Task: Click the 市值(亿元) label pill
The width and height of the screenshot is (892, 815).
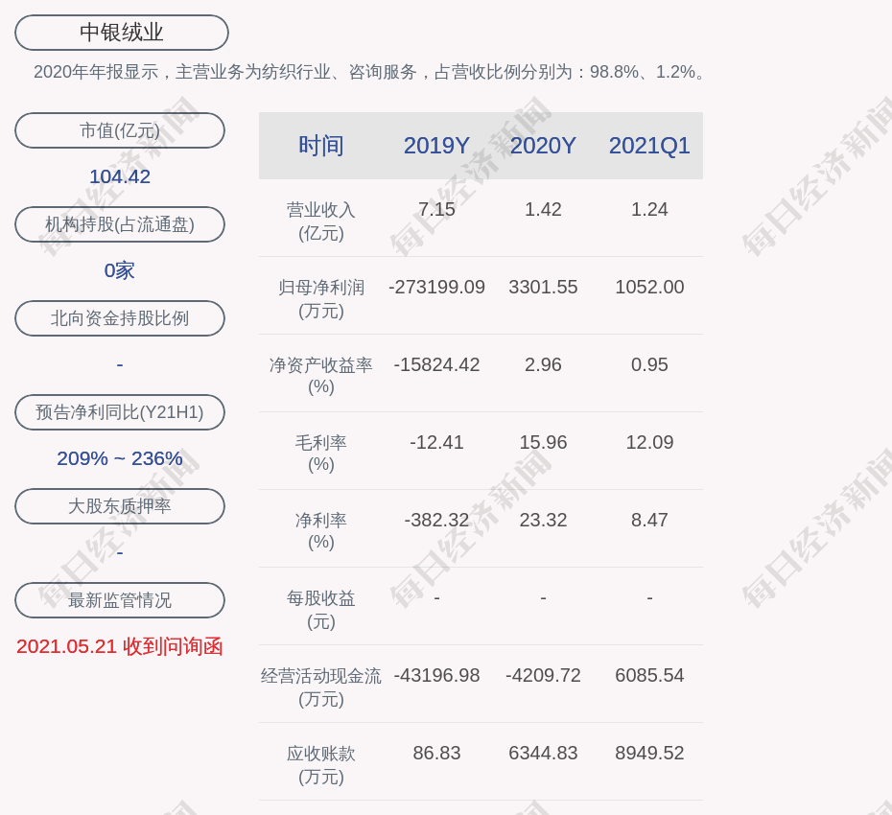Action: click(x=120, y=130)
